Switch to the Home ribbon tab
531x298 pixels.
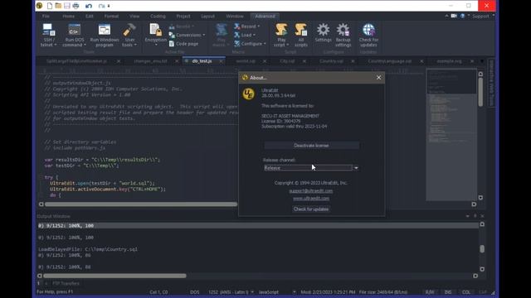[68, 17]
